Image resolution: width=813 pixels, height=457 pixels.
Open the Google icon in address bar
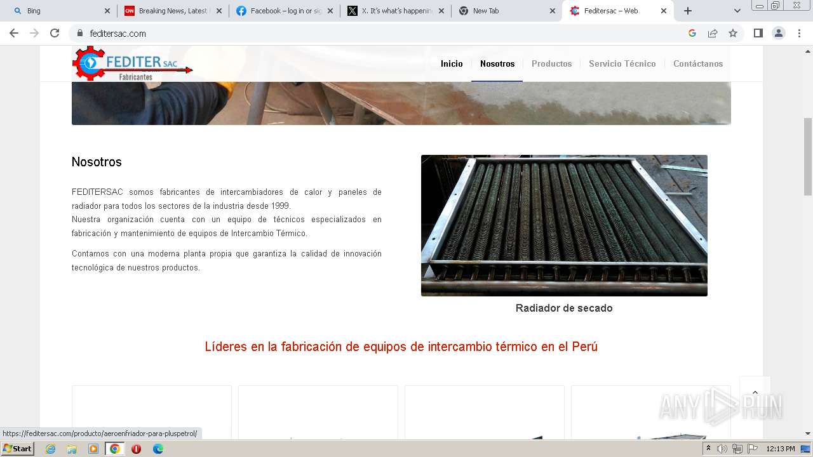(x=692, y=33)
